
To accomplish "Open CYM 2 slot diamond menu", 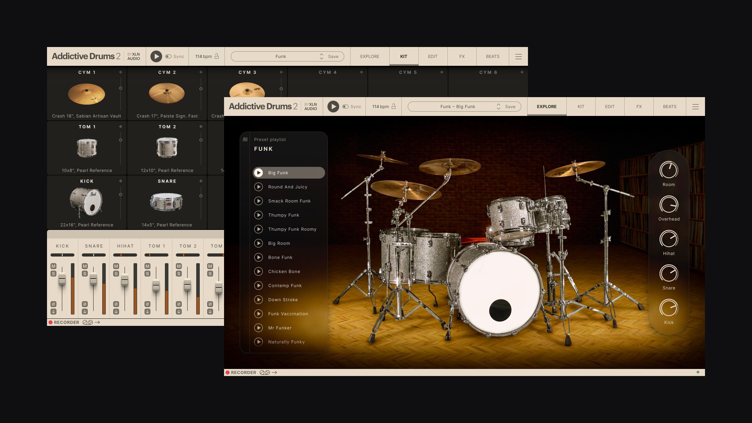I will (x=201, y=72).
